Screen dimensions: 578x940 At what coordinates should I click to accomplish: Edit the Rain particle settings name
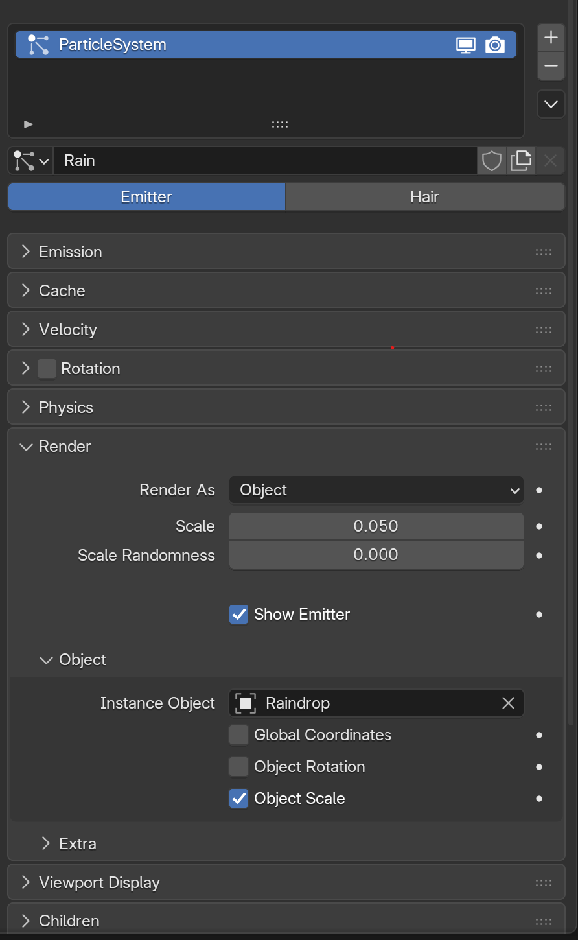pyautogui.click(x=265, y=161)
